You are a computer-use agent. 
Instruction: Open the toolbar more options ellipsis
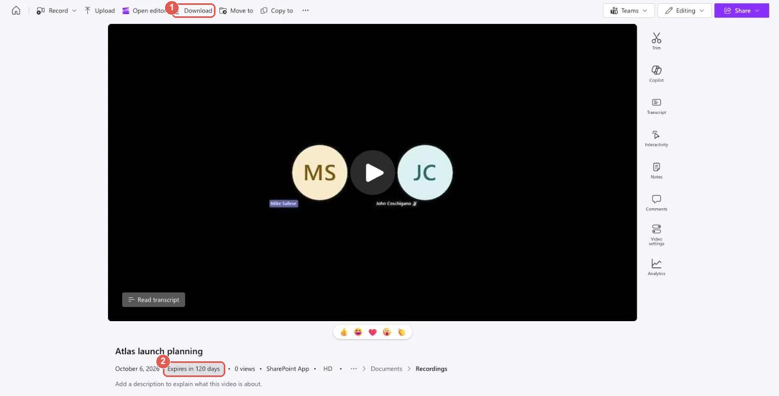pos(306,10)
